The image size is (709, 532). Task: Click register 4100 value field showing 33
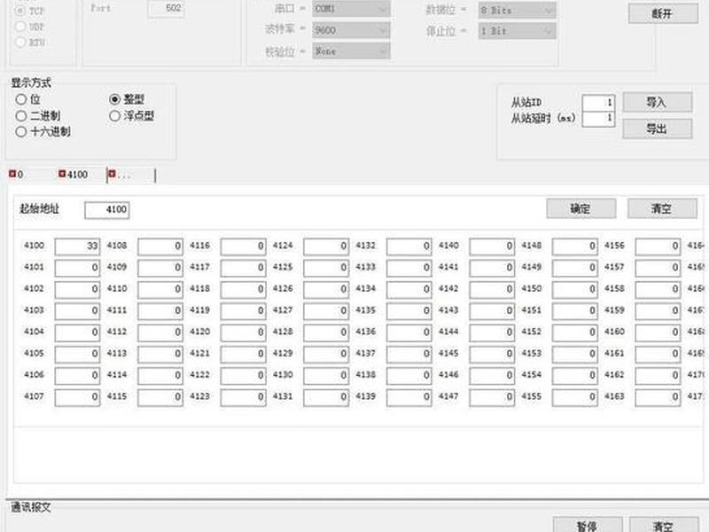(x=77, y=247)
